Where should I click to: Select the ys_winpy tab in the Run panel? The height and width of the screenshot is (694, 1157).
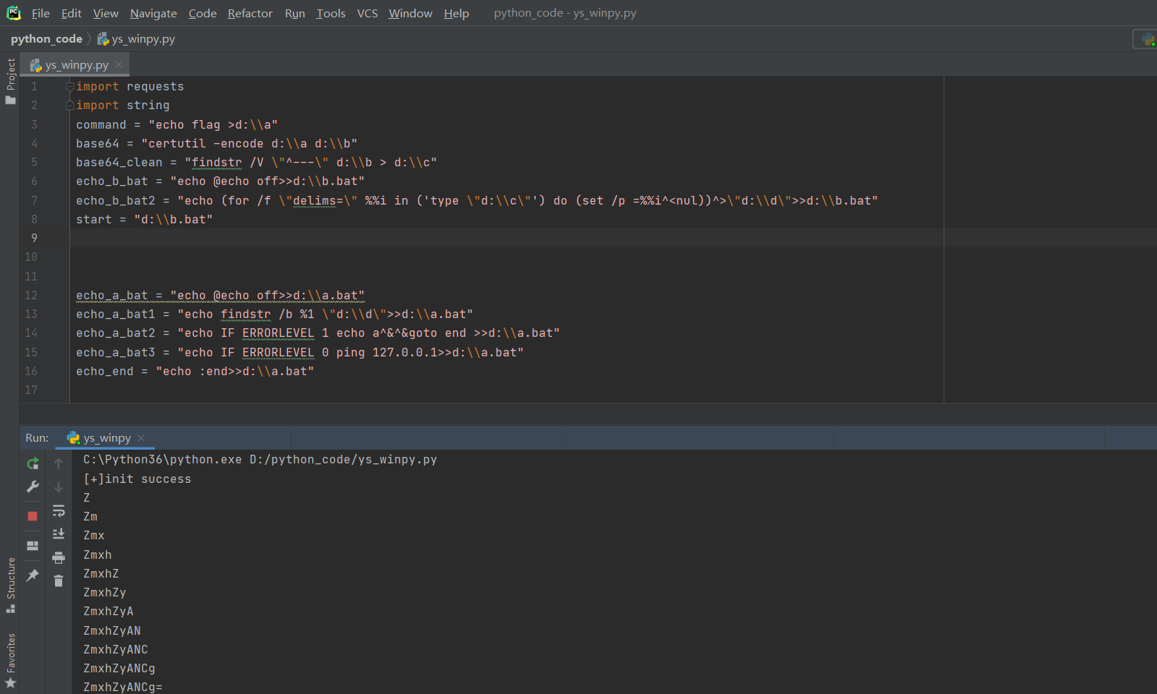(x=105, y=438)
